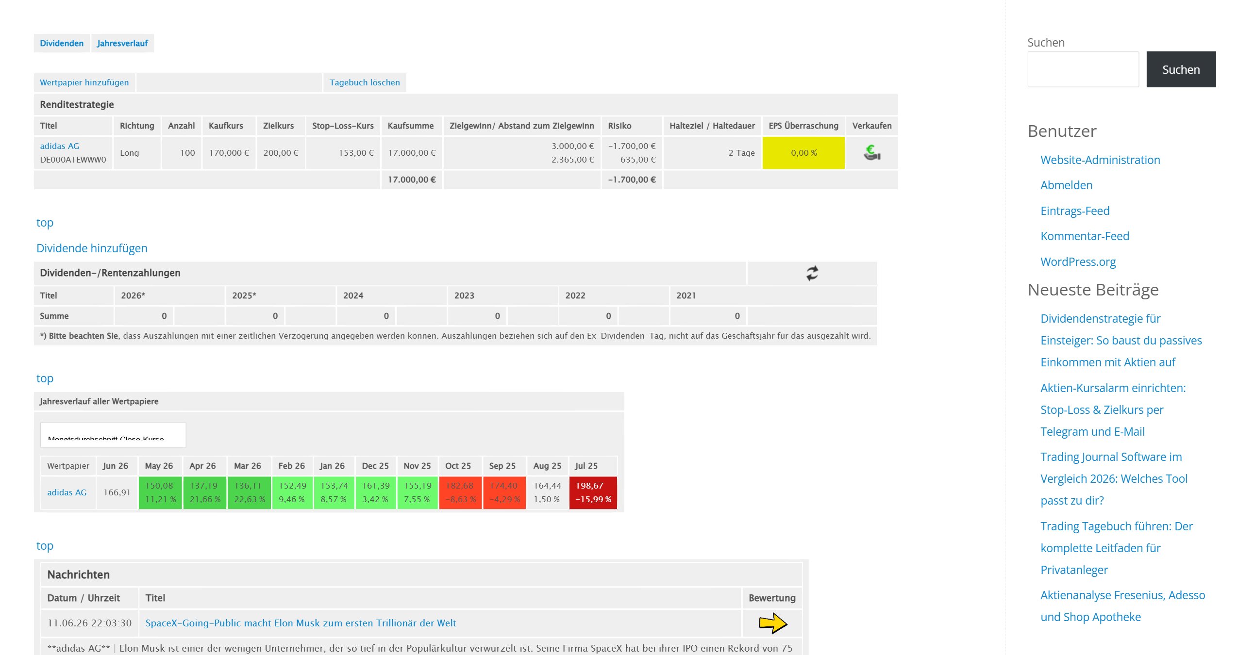1238x655 pixels.
Task: Click the Jul 25 cell showing 198,67
Action: pyautogui.click(x=593, y=492)
